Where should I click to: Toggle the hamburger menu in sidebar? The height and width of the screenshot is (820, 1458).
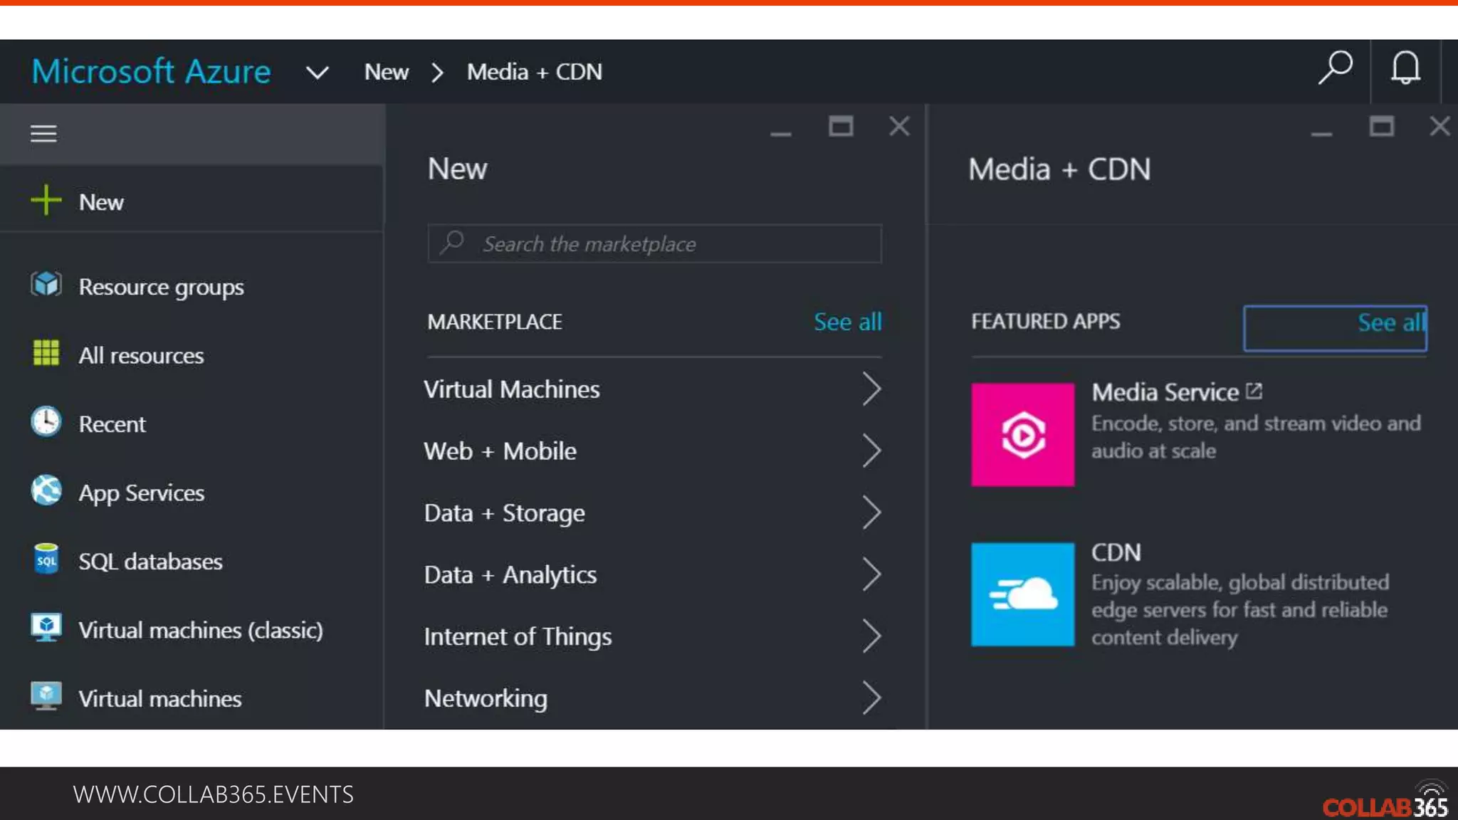pyautogui.click(x=43, y=133)
